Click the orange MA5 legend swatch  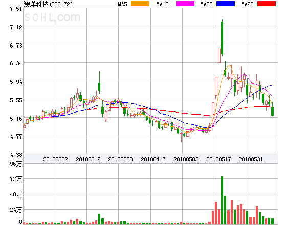(140, 4)
